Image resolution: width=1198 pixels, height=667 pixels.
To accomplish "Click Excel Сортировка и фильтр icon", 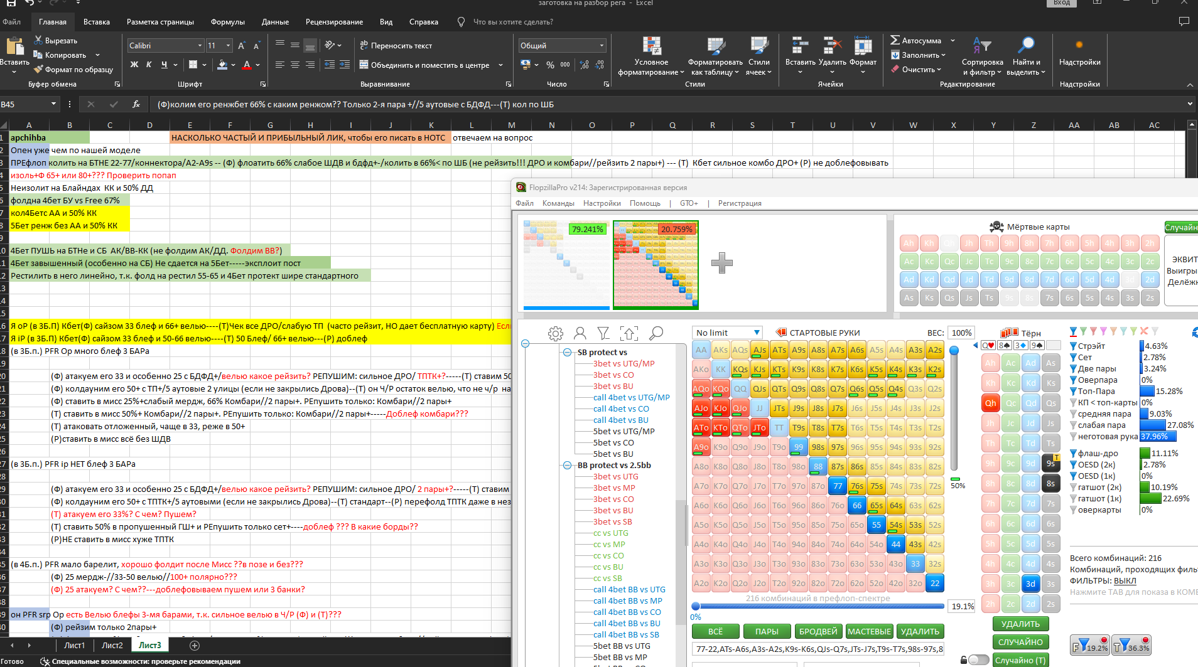I will tap(982, 45).
